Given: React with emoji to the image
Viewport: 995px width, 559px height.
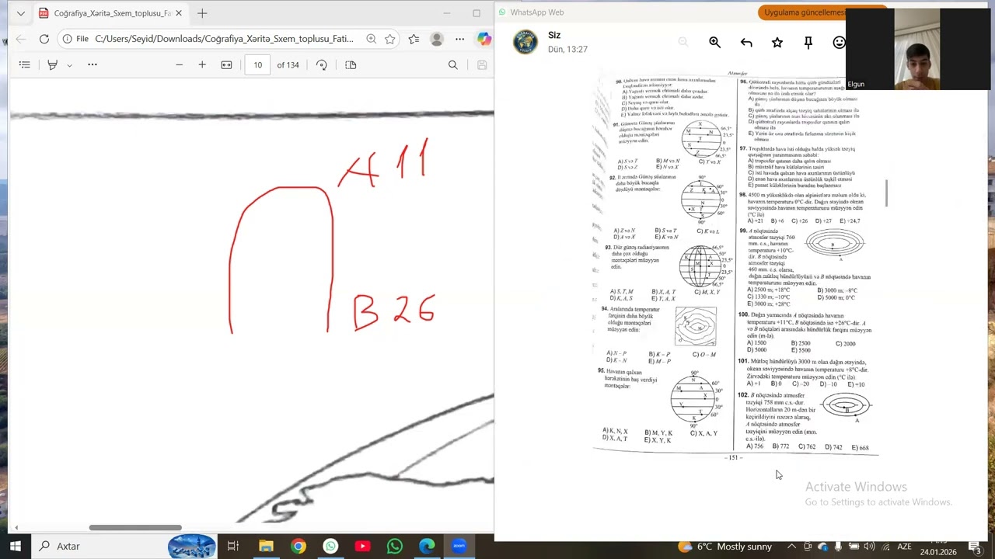Looking at the screenshot, I should (x=840, y=43).
